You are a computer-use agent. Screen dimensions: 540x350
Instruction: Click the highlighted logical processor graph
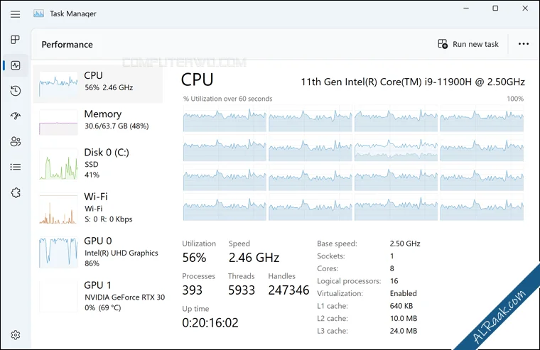[x=396, y=148]
